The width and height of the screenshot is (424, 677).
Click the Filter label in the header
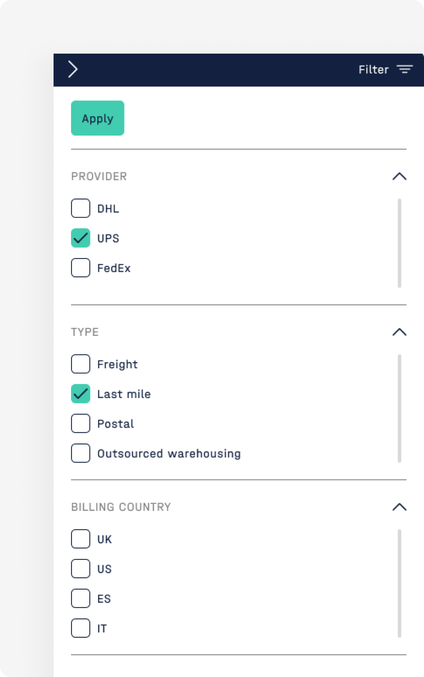coord(373,70)
